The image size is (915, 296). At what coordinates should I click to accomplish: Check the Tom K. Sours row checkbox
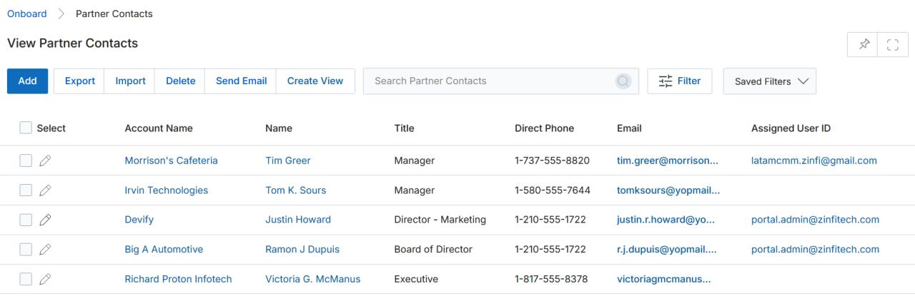[x=26, y=190]
